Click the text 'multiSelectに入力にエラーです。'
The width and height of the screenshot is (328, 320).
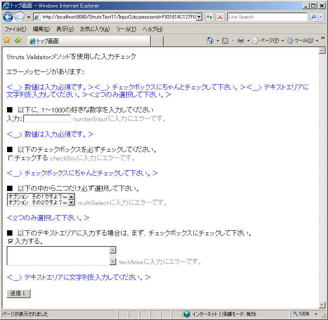(x=123, y=203)
